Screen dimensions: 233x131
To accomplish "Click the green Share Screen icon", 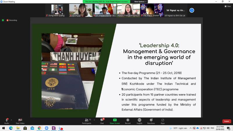I will [x=115, y=121].
